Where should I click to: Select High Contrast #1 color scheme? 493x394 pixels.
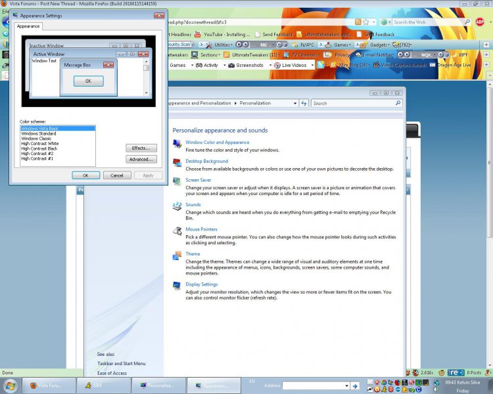click(58, 159)
